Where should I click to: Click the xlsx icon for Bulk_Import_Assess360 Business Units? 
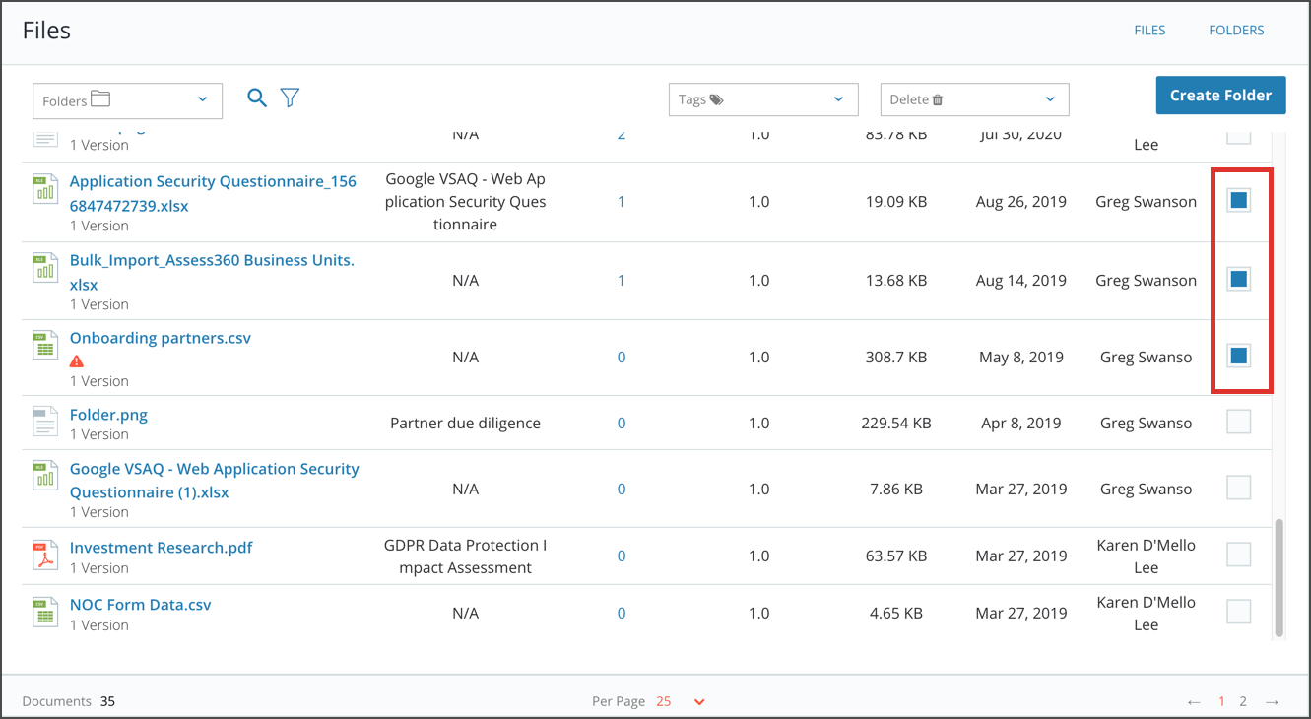45,269
